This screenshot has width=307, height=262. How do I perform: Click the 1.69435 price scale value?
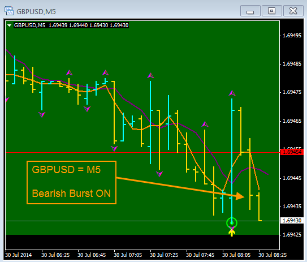point(292,207)
